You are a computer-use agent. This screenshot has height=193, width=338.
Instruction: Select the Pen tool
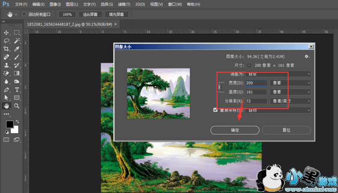click(x=6, y=89)
